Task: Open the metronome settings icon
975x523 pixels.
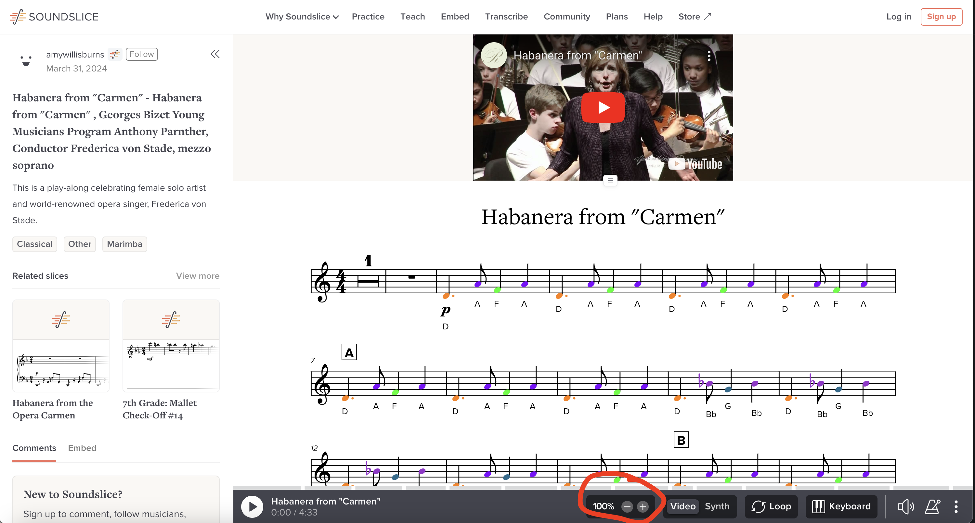Action: click(933, 506)
